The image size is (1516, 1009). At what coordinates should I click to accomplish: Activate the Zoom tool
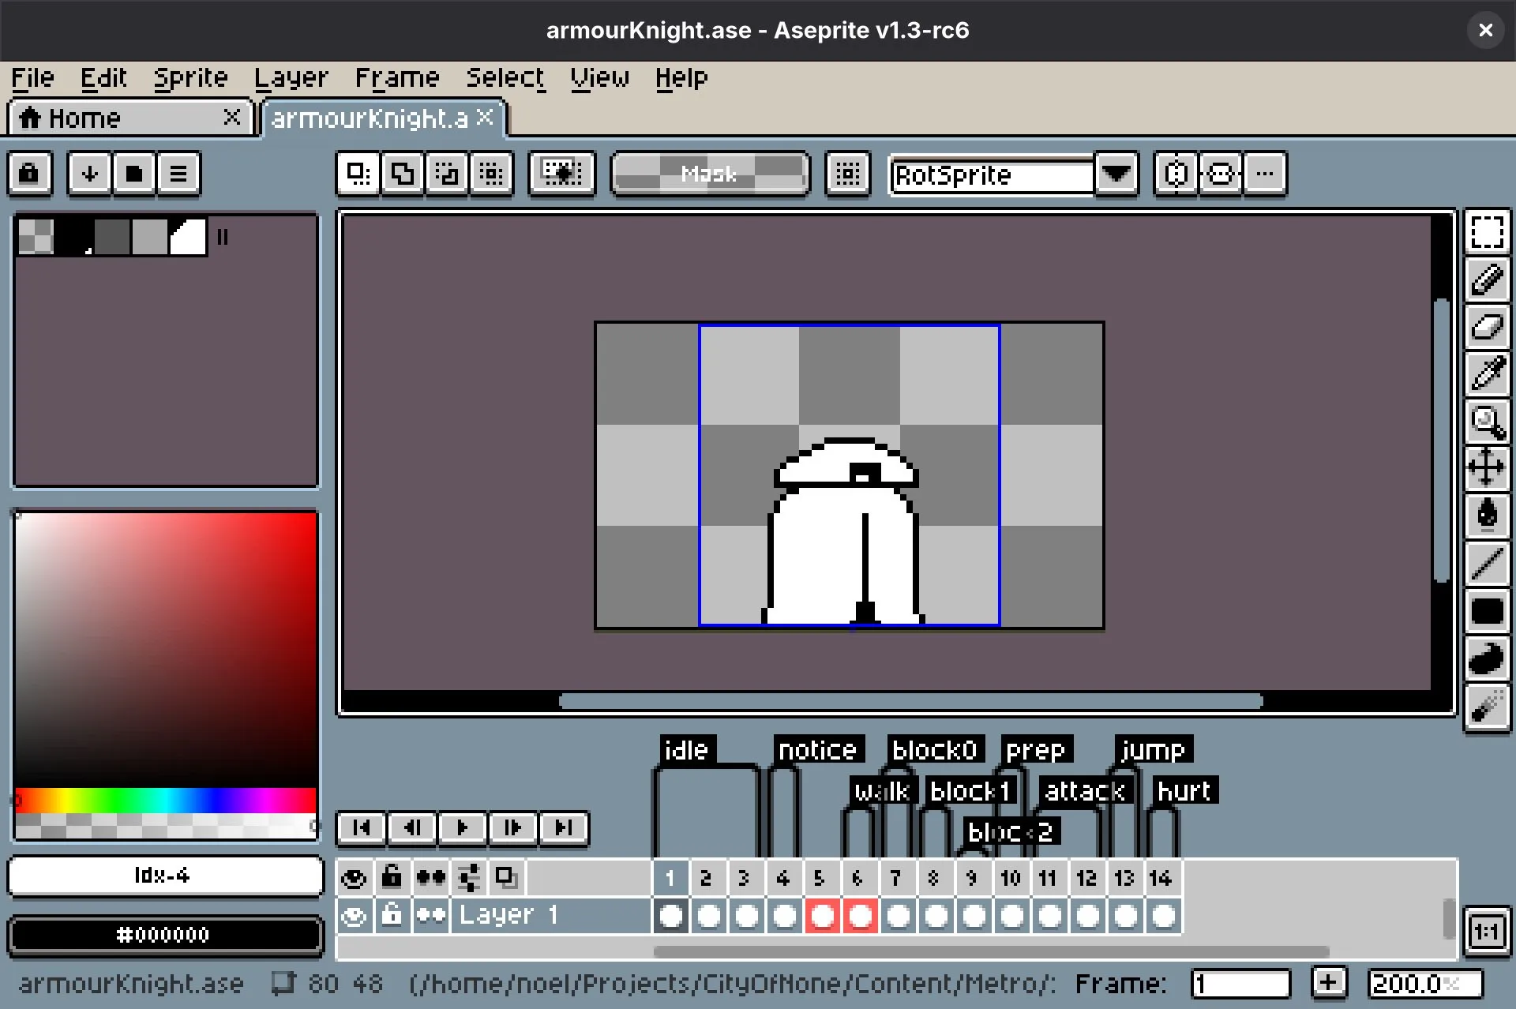[x=1488, y=422]
